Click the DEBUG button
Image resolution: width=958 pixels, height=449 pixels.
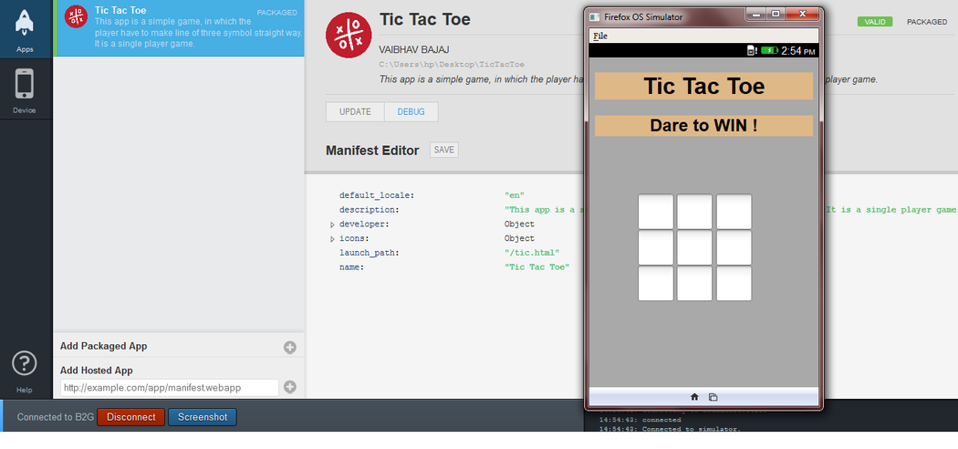pyautogui.click(x=411, y=112)
